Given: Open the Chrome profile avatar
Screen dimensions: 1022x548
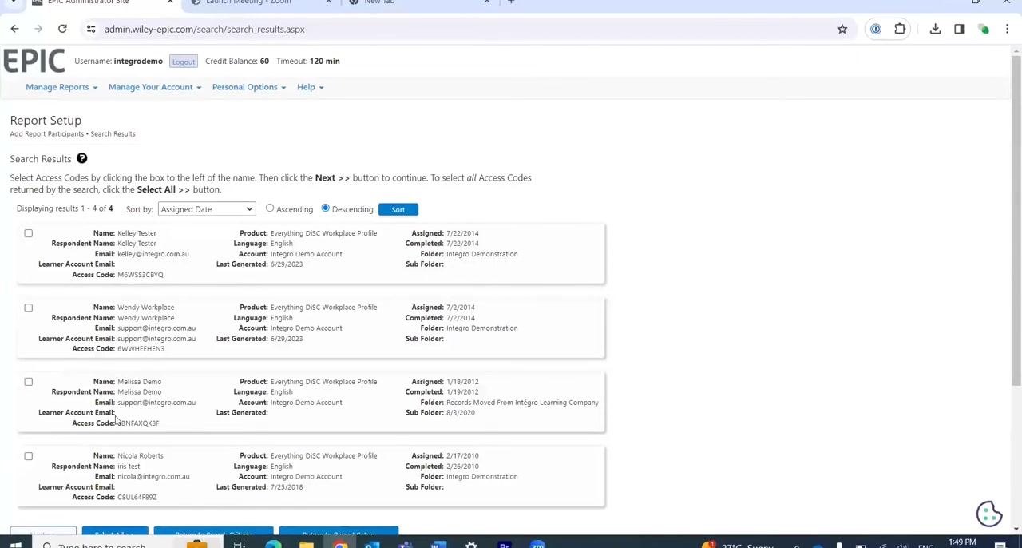Looking at the screenshot, I should click(984, 29).
